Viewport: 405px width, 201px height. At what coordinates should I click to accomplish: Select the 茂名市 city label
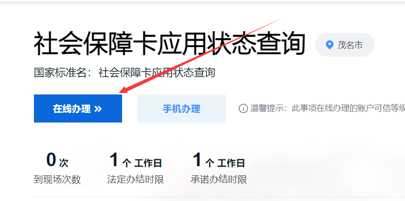(x=350, y=45)
